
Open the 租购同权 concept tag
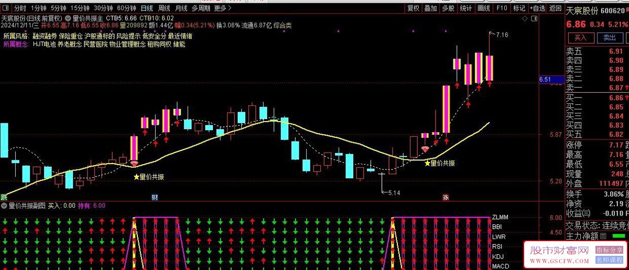159,45
